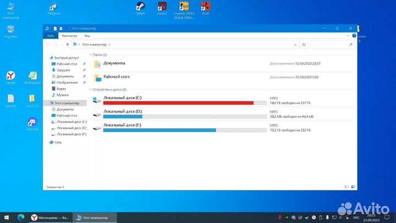The image size is (396, 223).
Task: Select Сеть in the navigation pane
Action: [x=56, y=143]
